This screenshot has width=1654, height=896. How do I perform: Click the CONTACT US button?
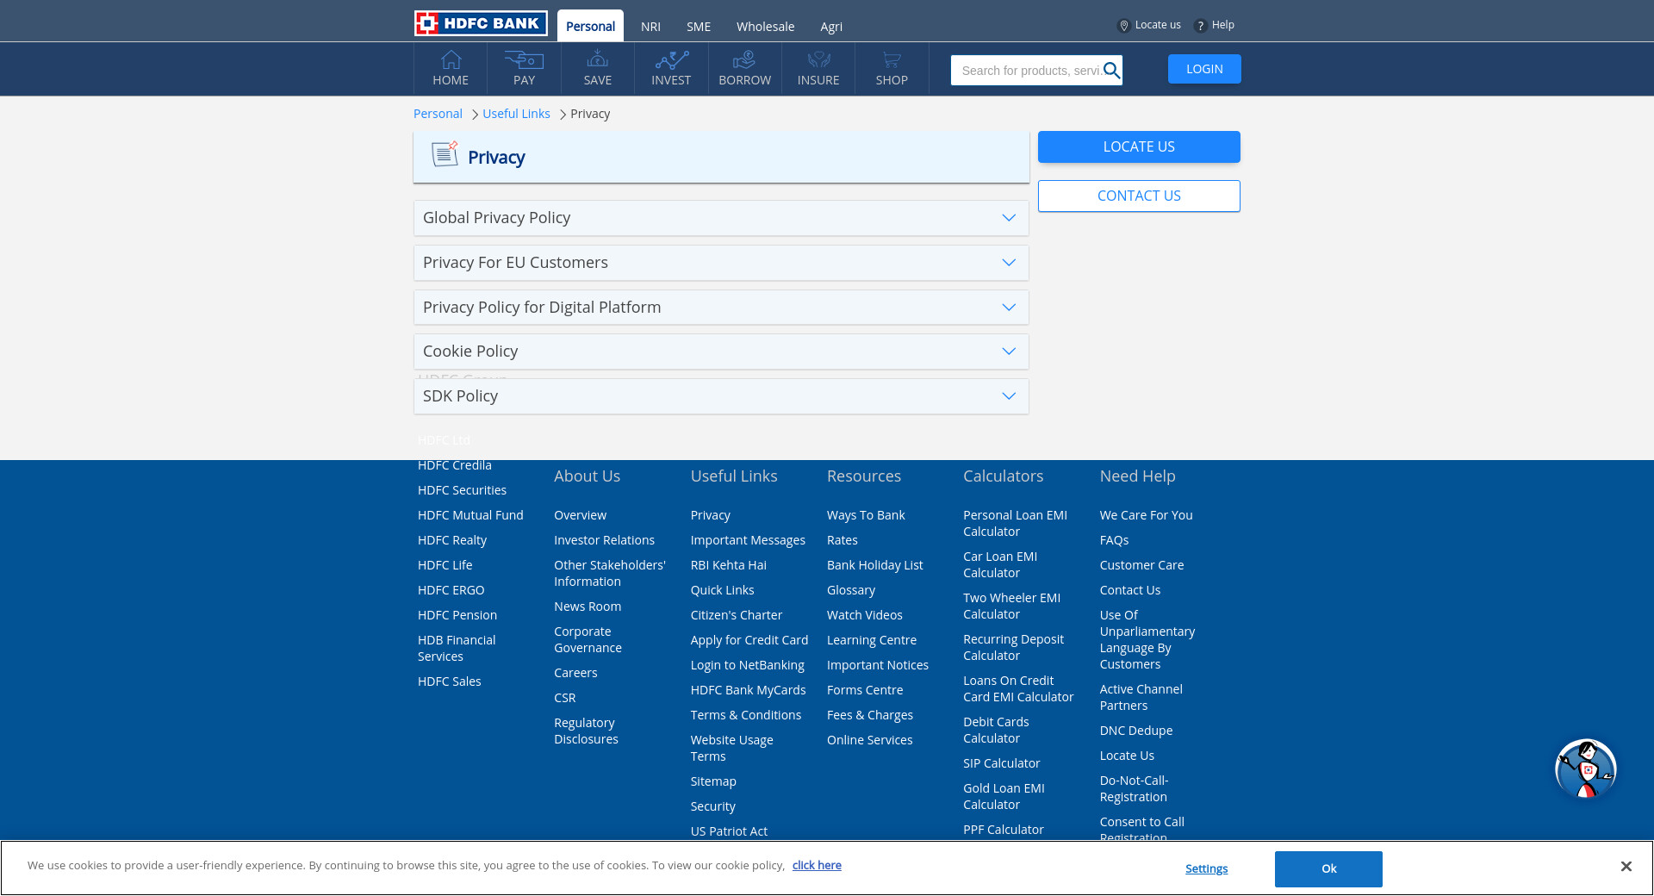1139,196
